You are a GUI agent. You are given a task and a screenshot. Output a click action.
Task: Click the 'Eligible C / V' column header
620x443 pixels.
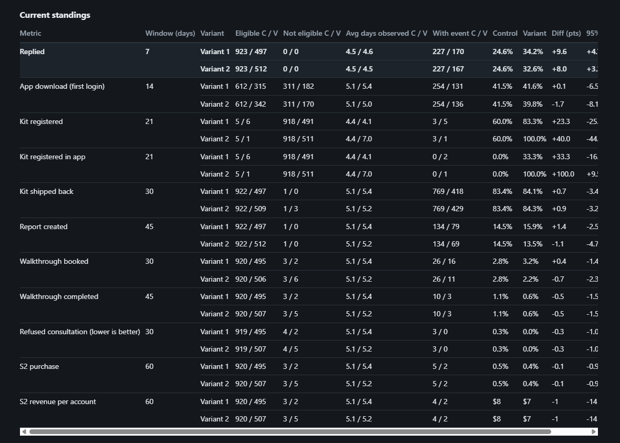click(256, 33)
